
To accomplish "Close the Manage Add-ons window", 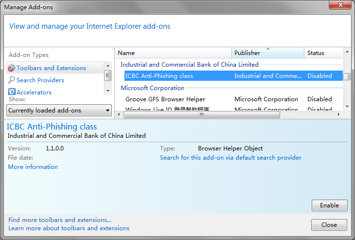I will click(x=340, y=5).
